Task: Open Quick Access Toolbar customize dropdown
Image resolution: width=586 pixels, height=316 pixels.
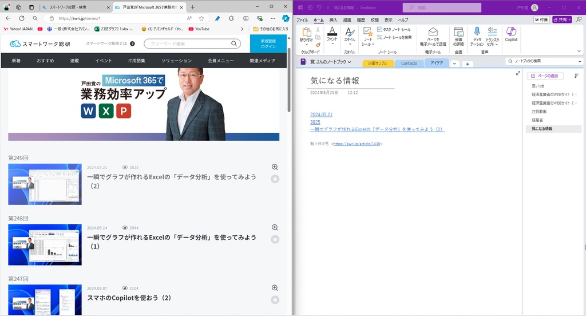Action: point(328,7)
